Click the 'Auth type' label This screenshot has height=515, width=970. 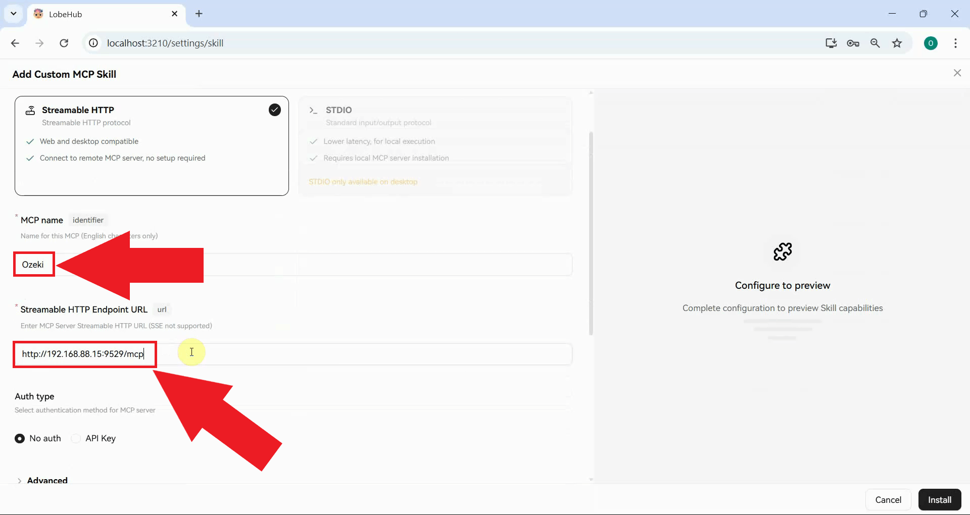pos(34,396)
